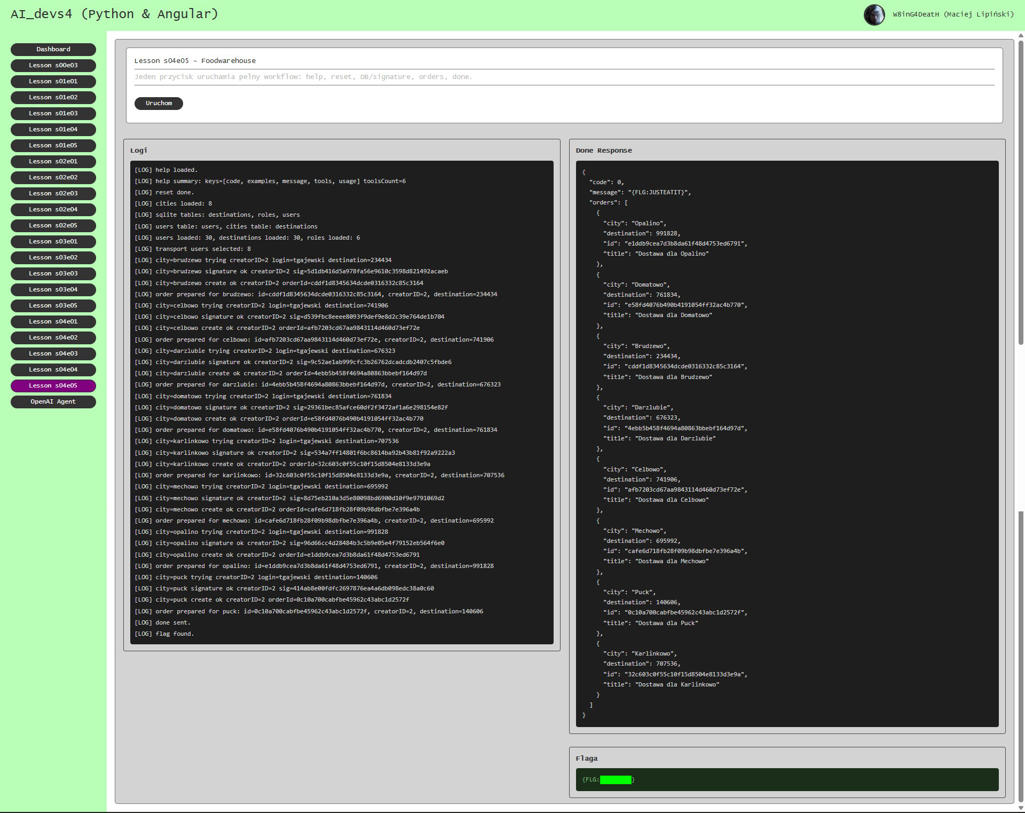Click the AI_devs4 app title
The width and height of the screenshot is (1025, 813).
click(114, 14)
